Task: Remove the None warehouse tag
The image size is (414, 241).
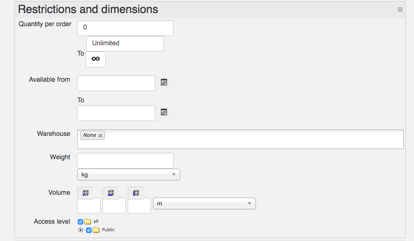Action: pyautogui.click(x=100, y=135)
